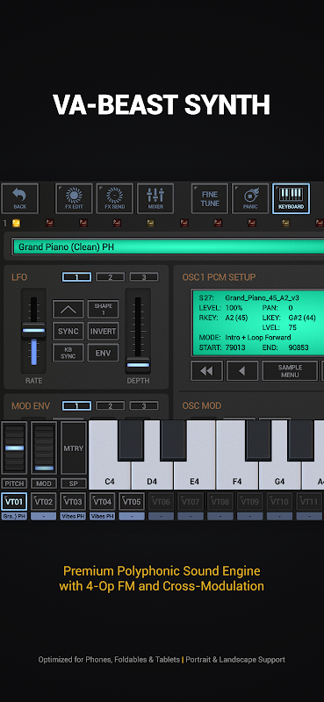Screen dimensions: 324x702
Task: Toggle LFO Sync
Action: point(68,331)
